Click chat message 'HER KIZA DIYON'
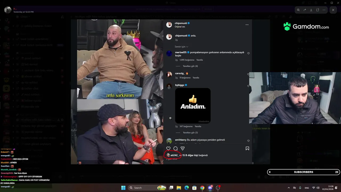 pyautogui.click(x=21, y=159)
